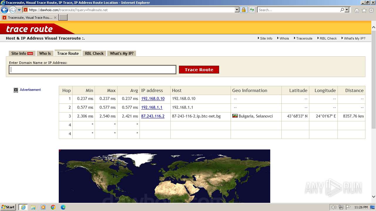The height and width of the screenshot is (211, 376).
Task: Refresh the page with the green arrows icon
Action: pos(252,10)
